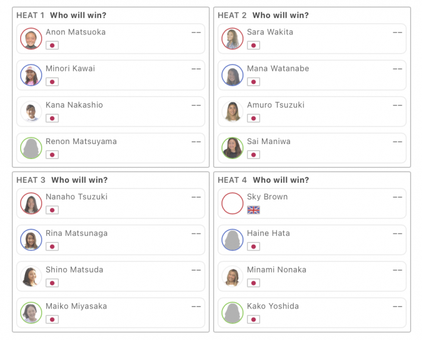Image resolution: width=422 pixels, height=340 pixels.
Task: Click Sky Brown's empty red-ringed avatar
Action: point(232,203)
